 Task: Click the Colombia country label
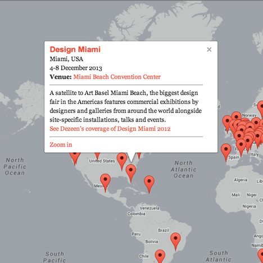(136, 214)
